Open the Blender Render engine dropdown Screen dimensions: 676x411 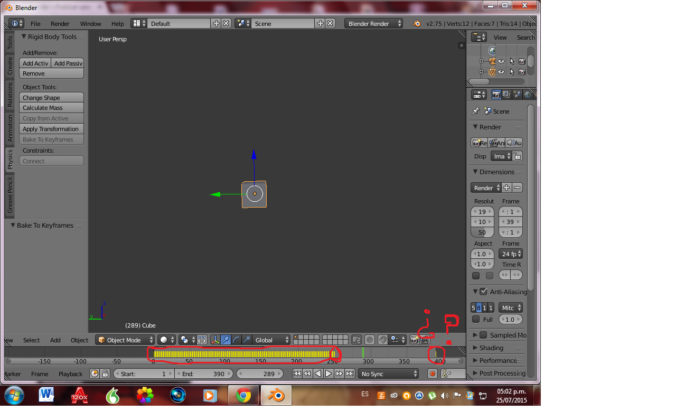coord(373,24)
